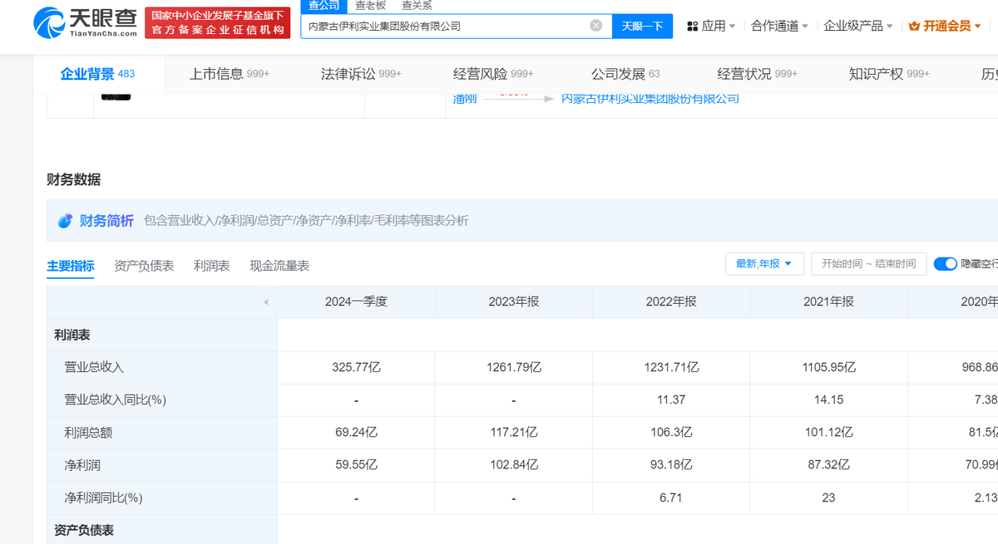Select the 查老板 search mode tab
This screenshot has height=544, width=998.
click(370, 6)
